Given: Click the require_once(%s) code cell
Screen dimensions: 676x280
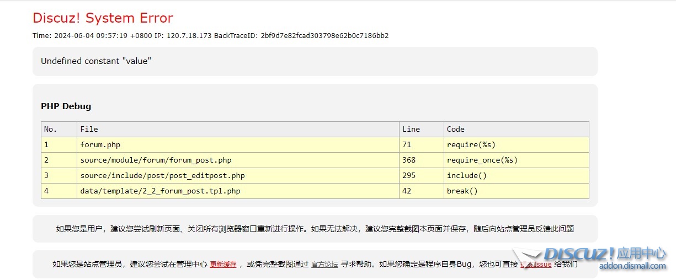Looking at the screenshot, I should (x=482, y=160).
